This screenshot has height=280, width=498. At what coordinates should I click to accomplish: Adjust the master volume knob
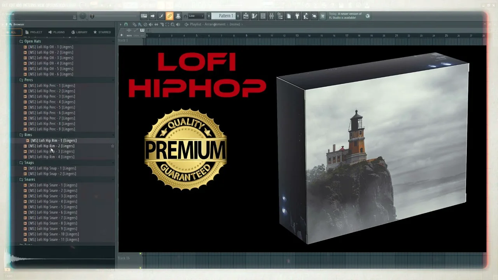pos(83,16)
